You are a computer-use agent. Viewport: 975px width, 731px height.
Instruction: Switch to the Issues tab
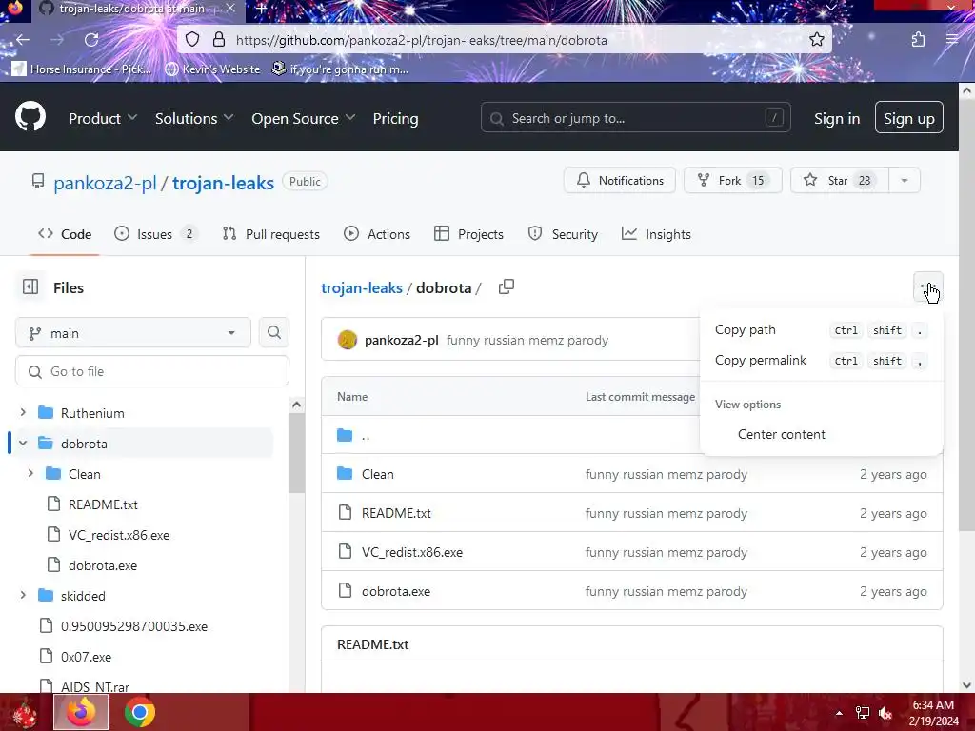click(x=155, y=234)
